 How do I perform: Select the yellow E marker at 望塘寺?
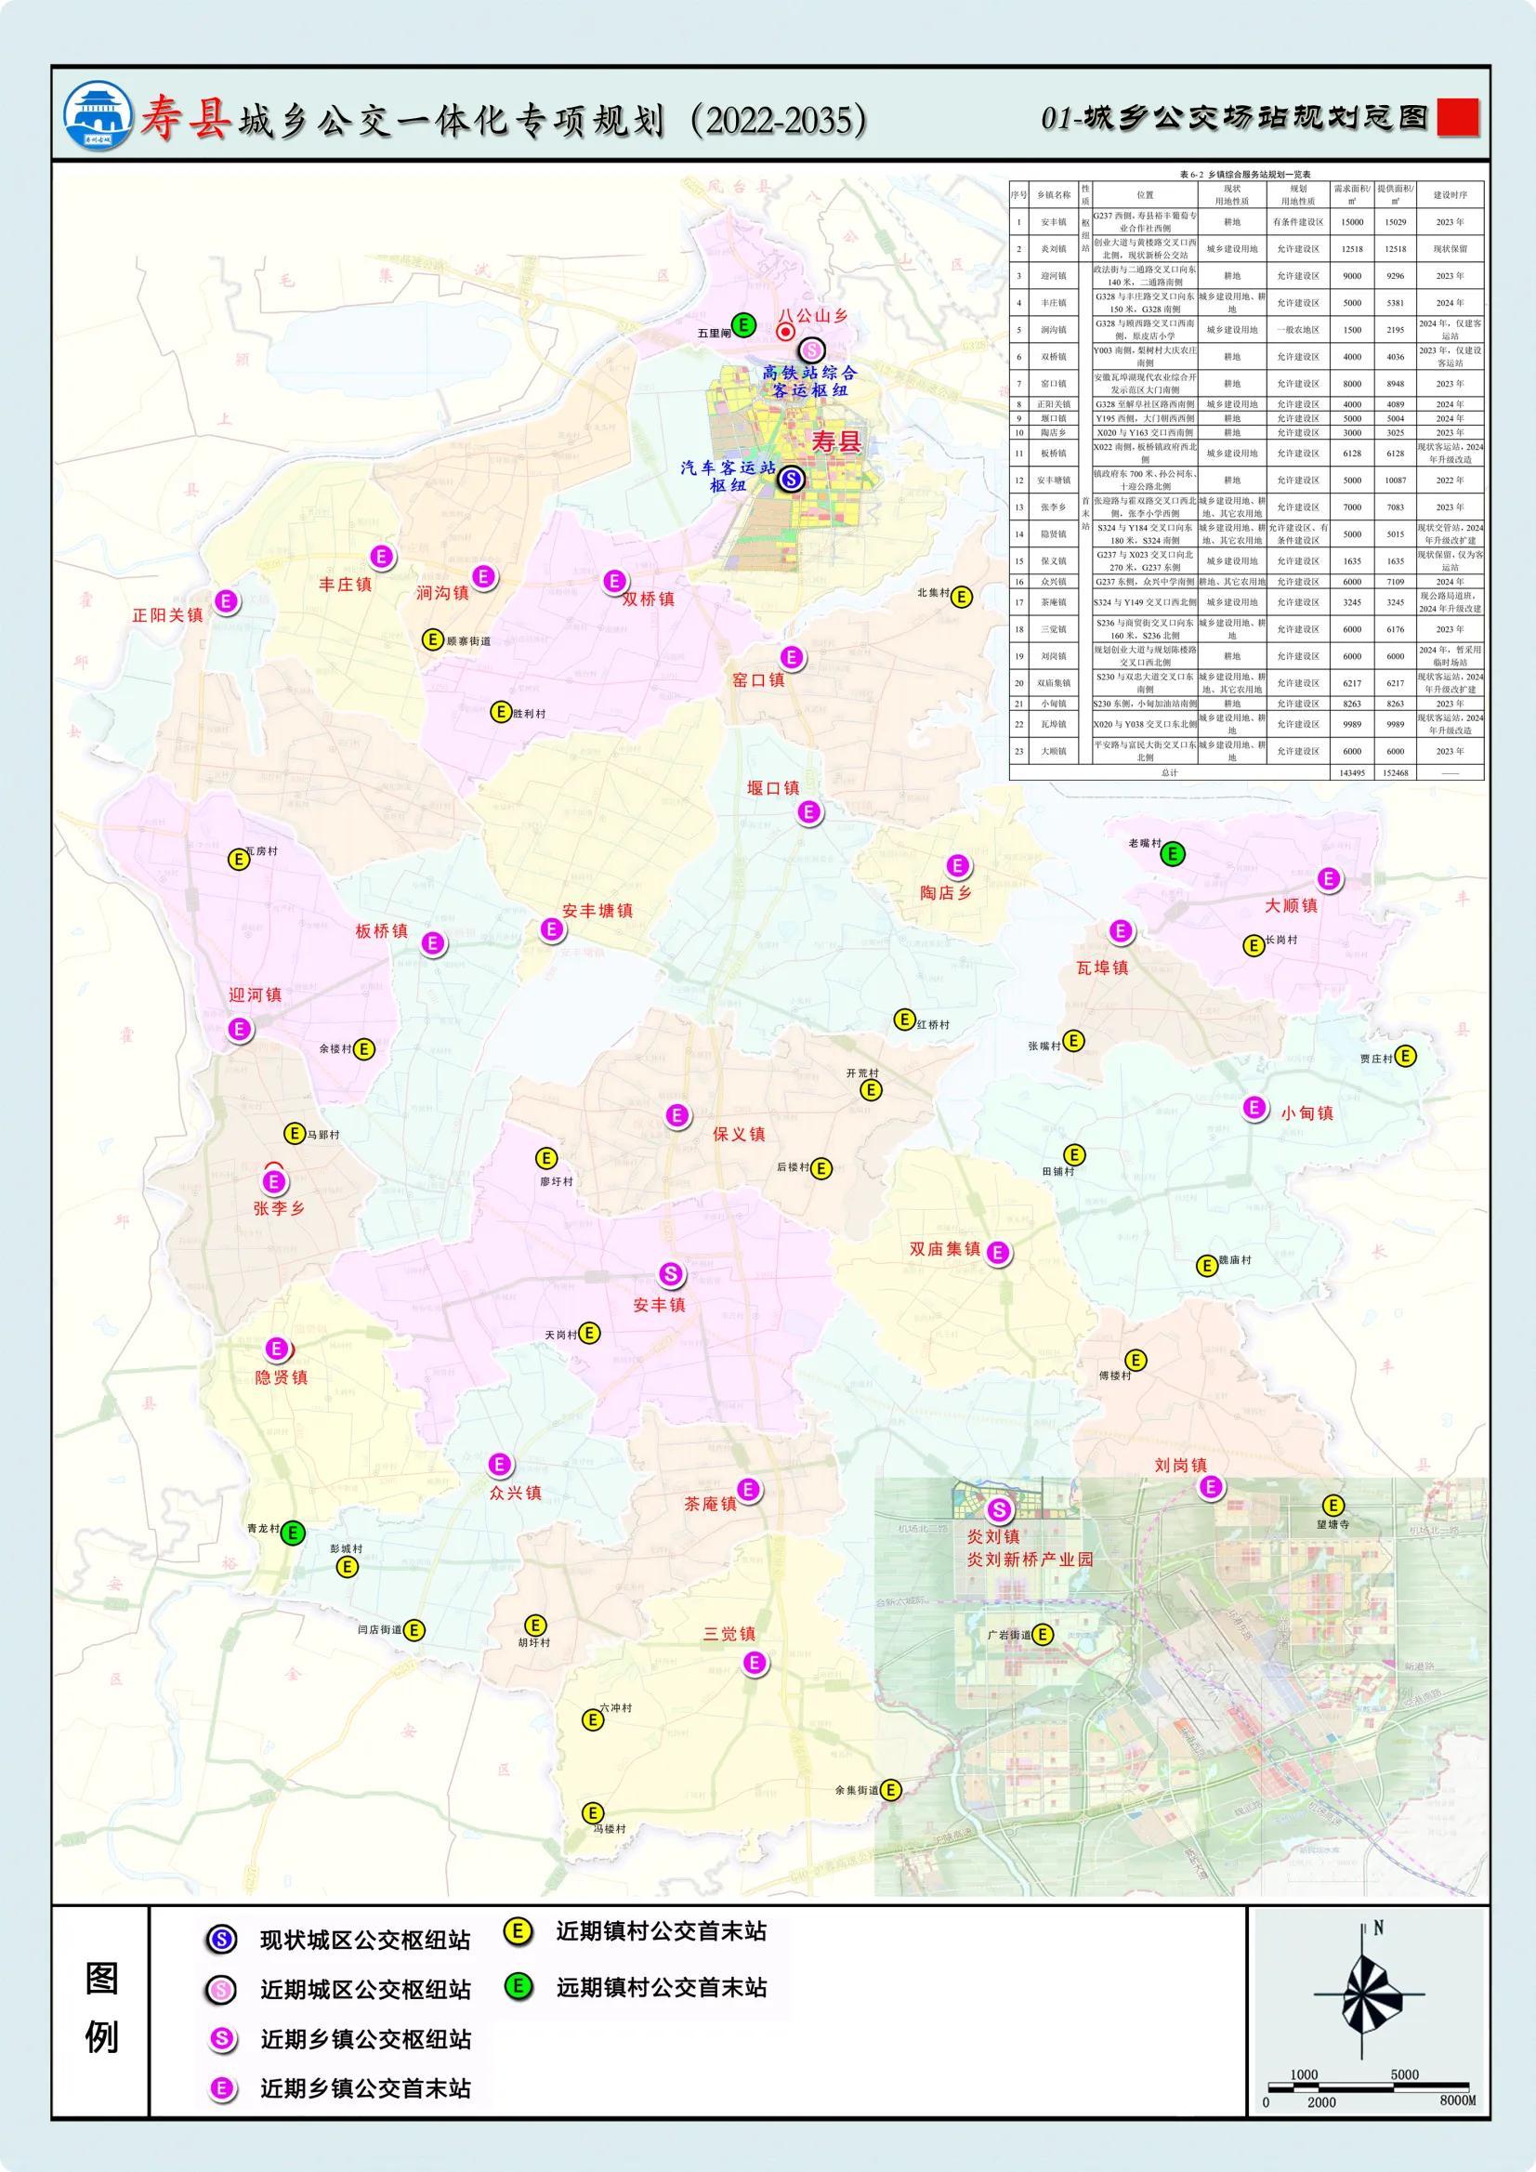[1333, 1504]
